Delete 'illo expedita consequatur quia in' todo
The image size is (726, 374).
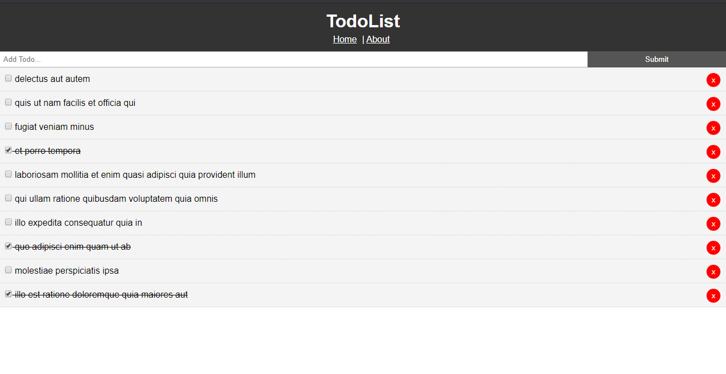tap(713, 224)
